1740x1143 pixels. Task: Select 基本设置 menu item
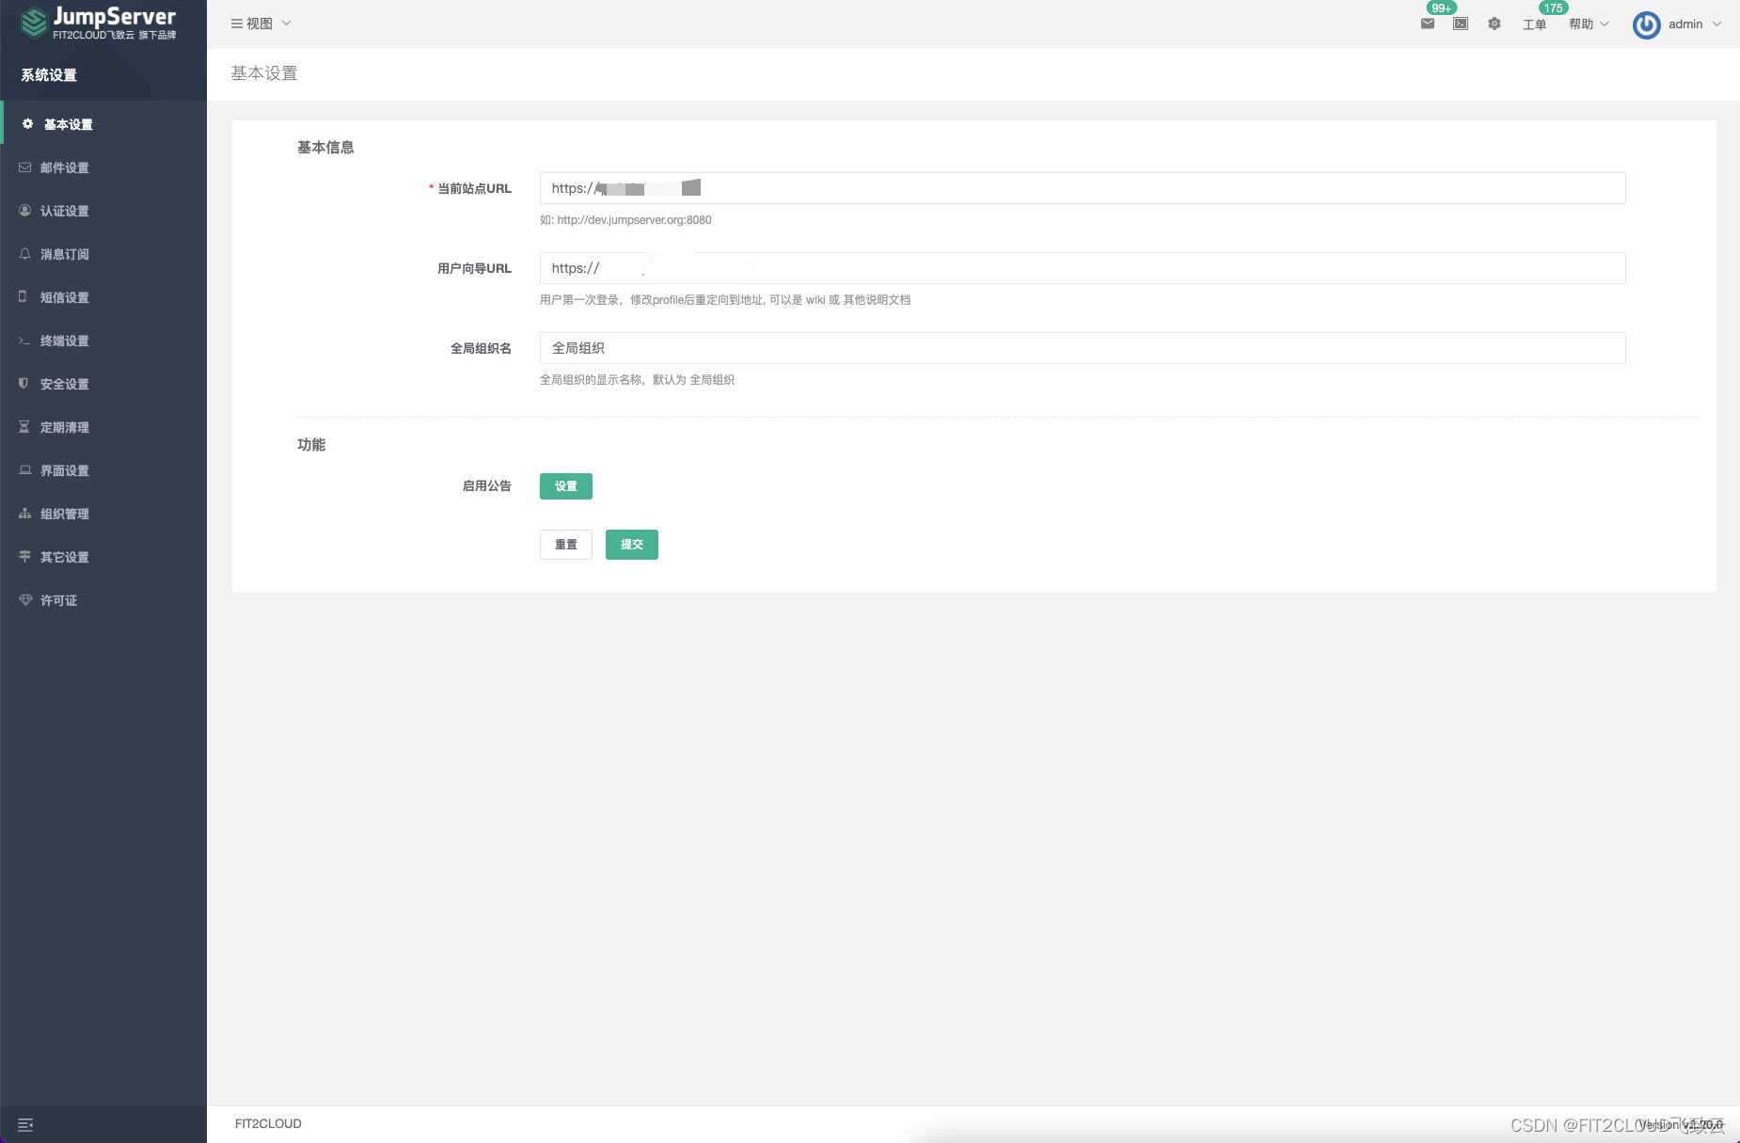pos(103,124)
